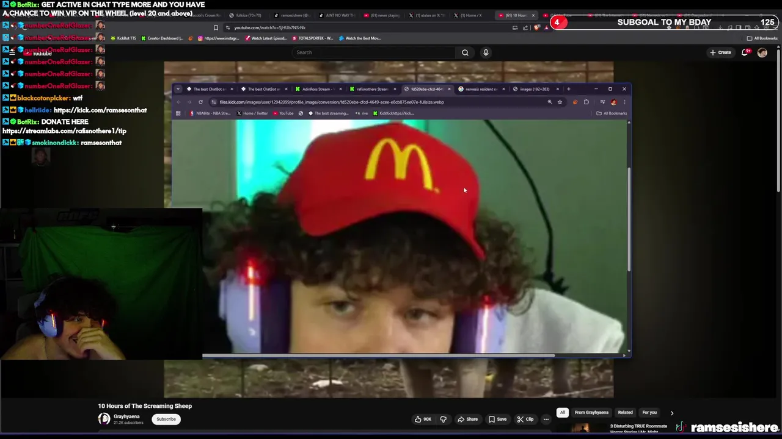This screenshot has height=439, width=782.
Task: Open the Creator Dashboard bookmark
Action: pos(162,38)
